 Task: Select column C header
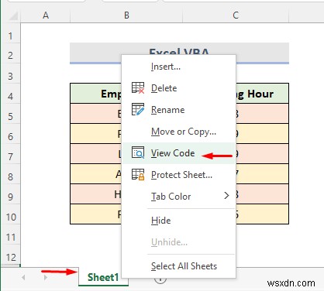236,15
